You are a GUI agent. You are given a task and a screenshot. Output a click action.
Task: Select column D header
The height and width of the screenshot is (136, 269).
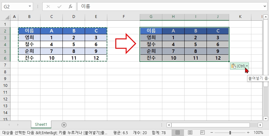[74, 17]
